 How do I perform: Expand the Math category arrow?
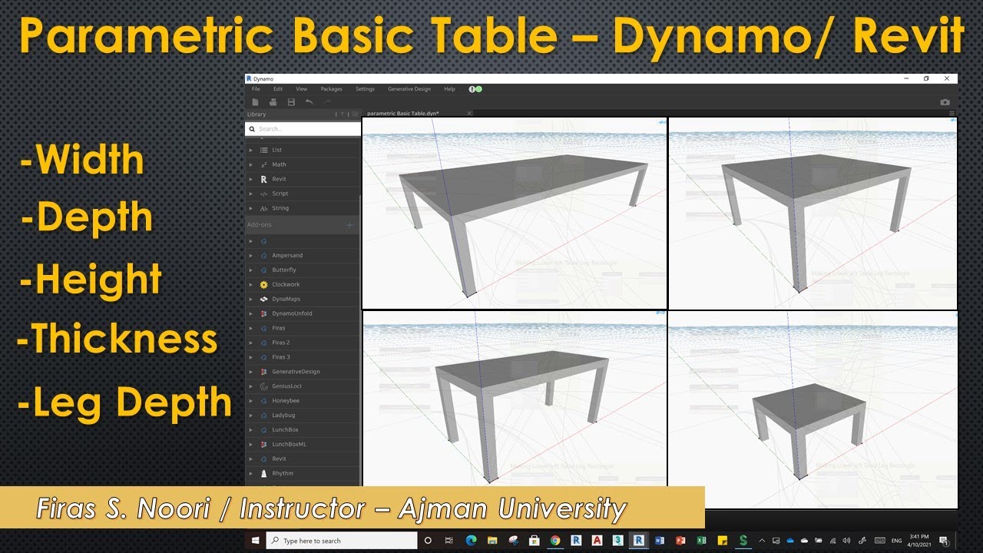click(x=251, y=164)
